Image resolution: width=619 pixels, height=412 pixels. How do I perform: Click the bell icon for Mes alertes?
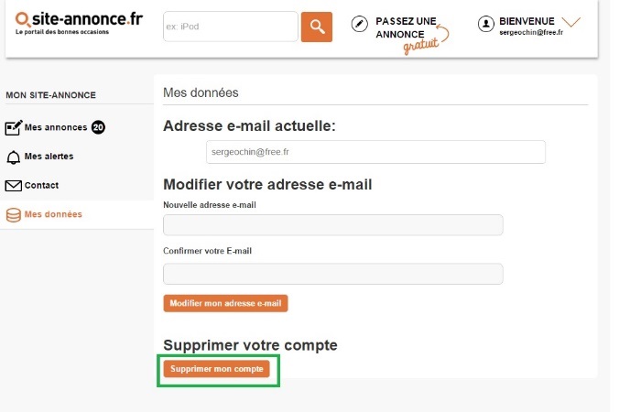(x=14, y=157)
